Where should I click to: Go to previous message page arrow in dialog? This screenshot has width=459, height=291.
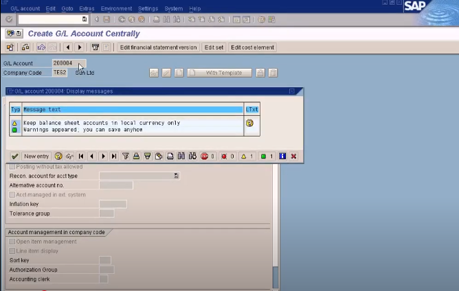click(92, 156)
